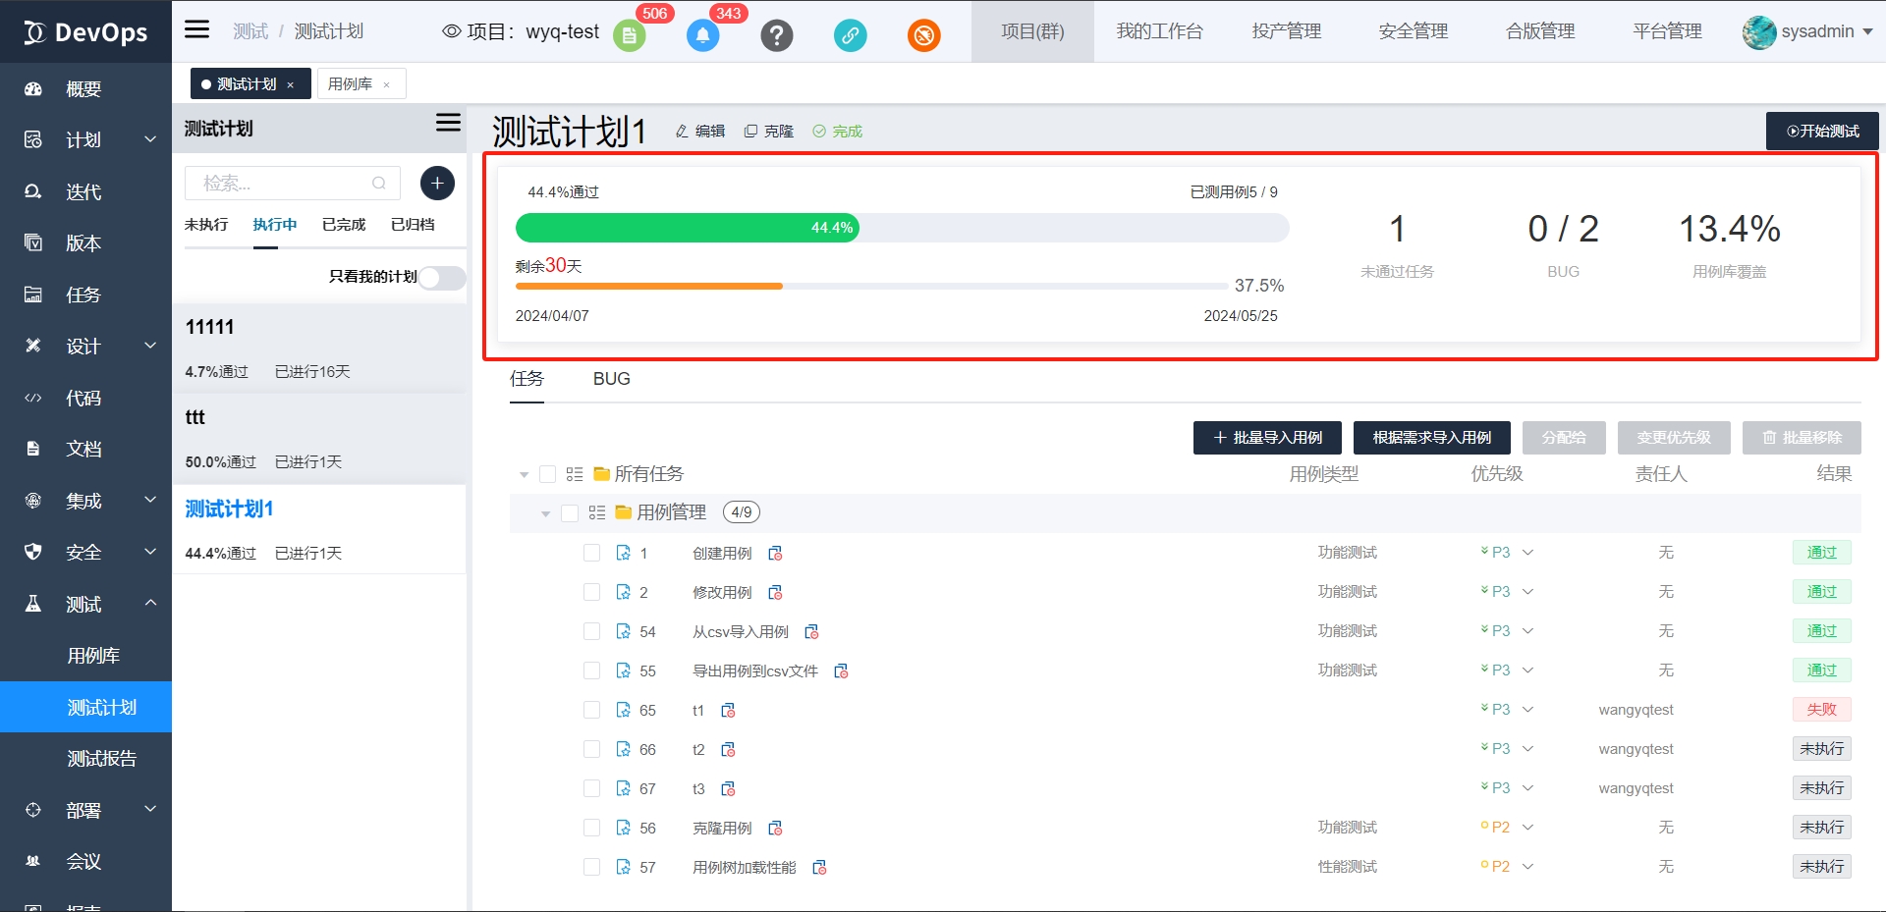Click the 检索 search input field

[x=280, y=184]
